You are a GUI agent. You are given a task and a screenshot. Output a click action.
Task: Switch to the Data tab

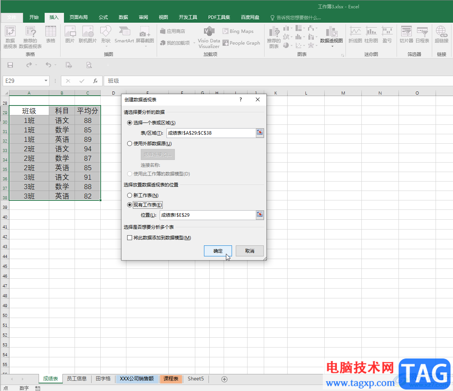[123, 17]
